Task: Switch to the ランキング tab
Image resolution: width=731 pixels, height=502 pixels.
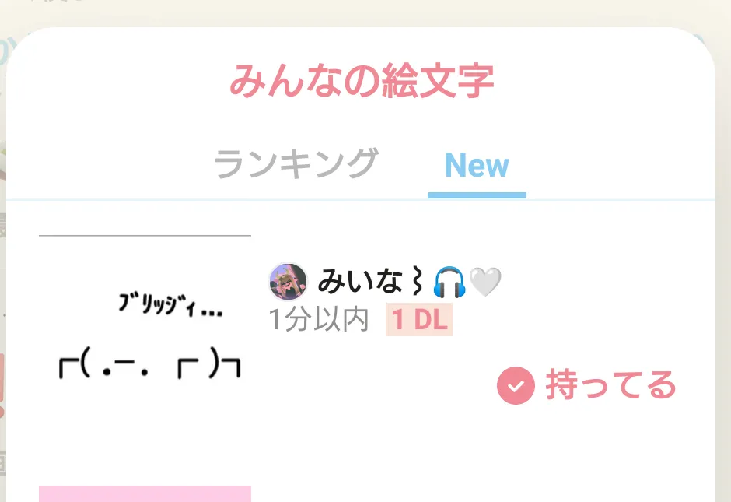Action: (x=296, y=163)
